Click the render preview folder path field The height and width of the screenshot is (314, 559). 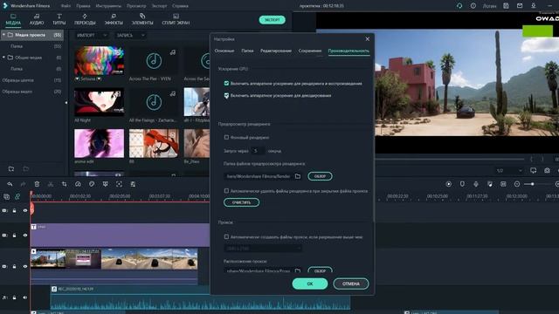click(x=263, y=176)
